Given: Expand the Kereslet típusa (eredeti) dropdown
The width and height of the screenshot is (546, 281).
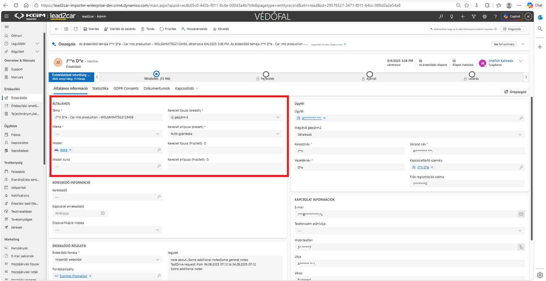Looking at the screenshot, I should 225,117.
